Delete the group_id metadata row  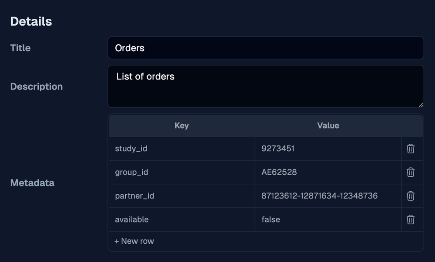[410, 172]
